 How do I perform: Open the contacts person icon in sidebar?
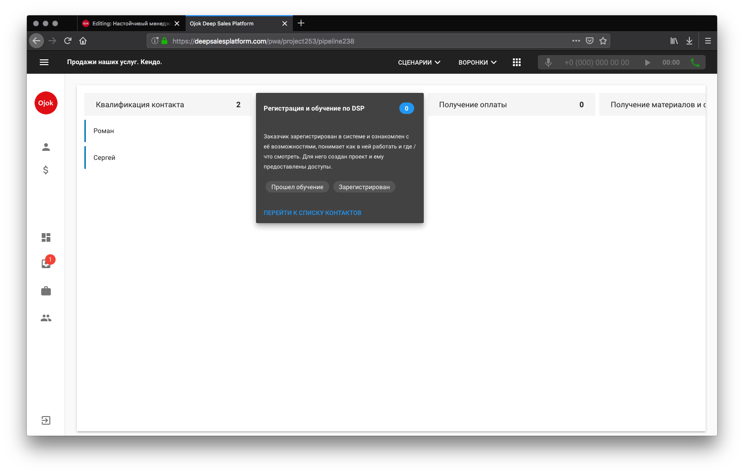pos(46,147)
